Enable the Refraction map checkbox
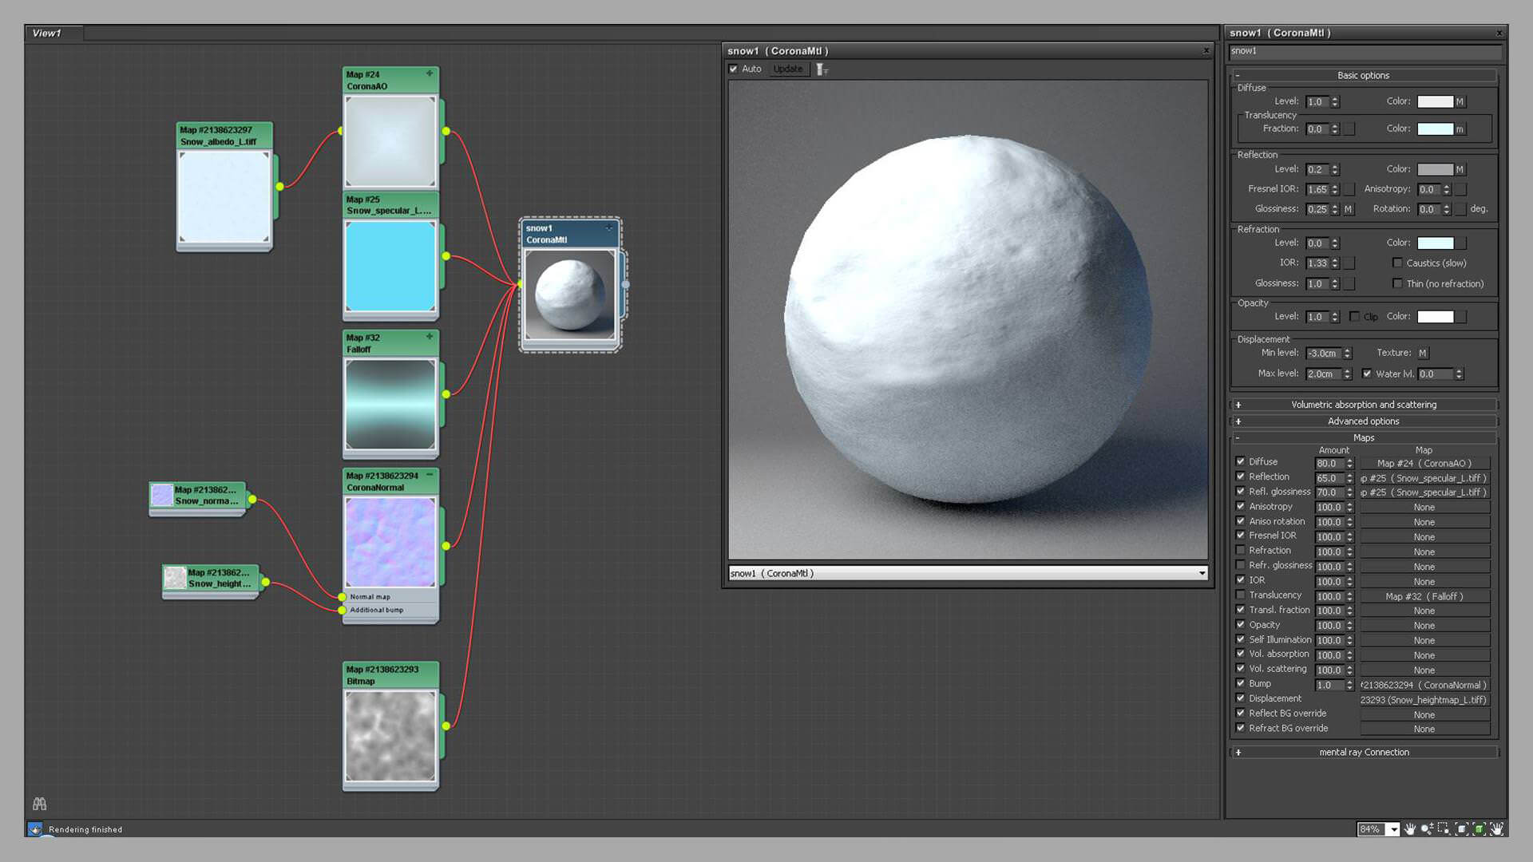Viewport: 1533px width, 862px height. point(1241,550)
